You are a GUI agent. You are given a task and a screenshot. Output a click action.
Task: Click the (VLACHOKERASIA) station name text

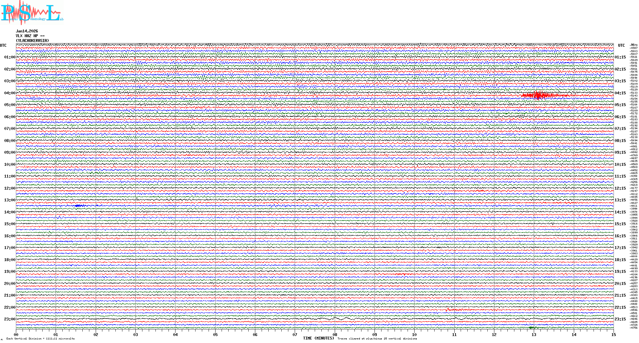point(32,41)
